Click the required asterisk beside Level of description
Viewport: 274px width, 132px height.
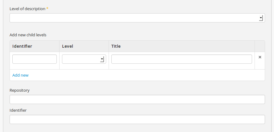[47, 9]
